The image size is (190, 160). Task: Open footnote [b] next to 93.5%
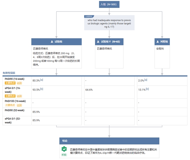[x=42, y=89]
